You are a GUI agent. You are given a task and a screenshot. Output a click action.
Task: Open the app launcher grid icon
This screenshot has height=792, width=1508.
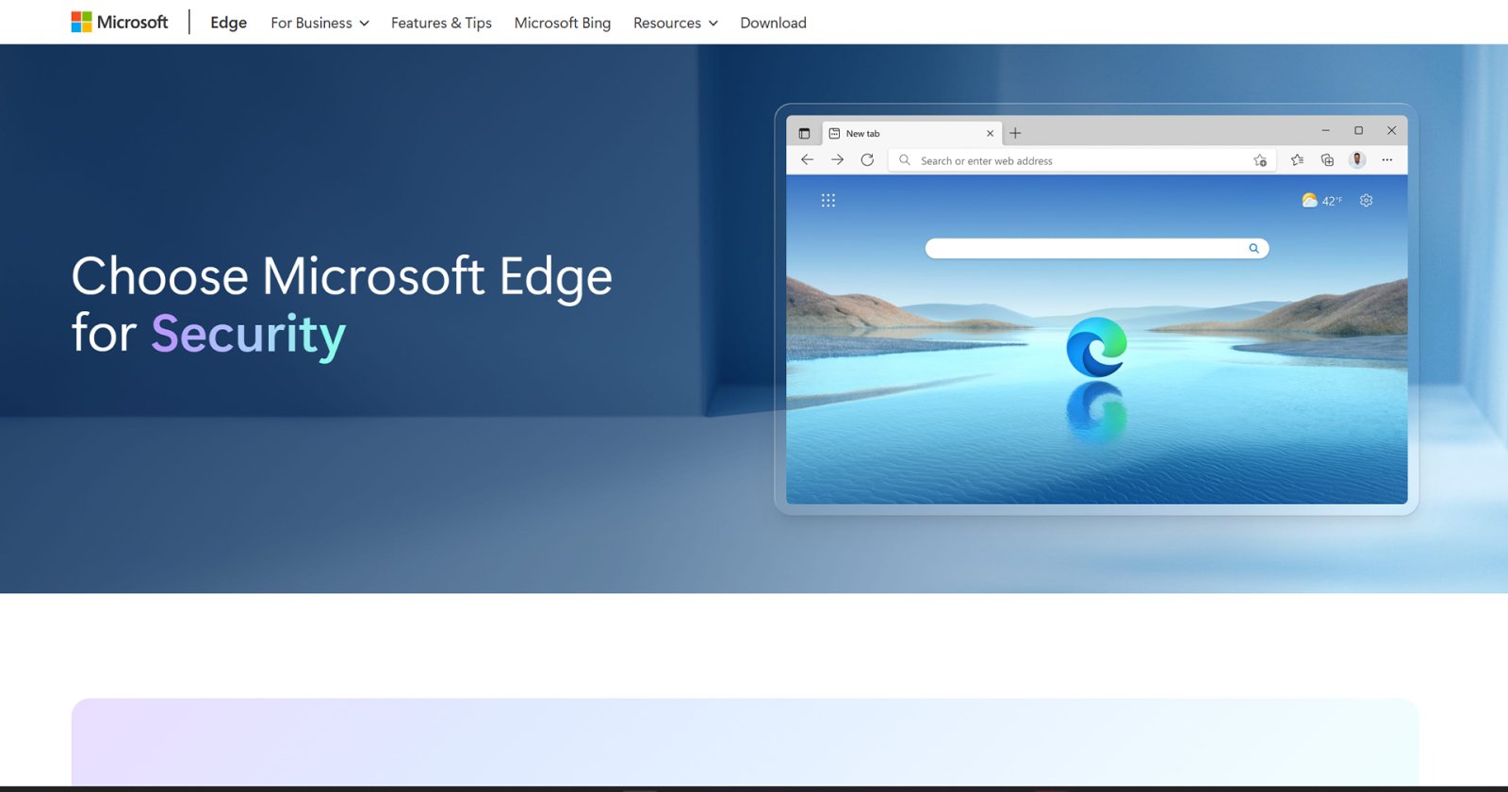coord(828,201)
